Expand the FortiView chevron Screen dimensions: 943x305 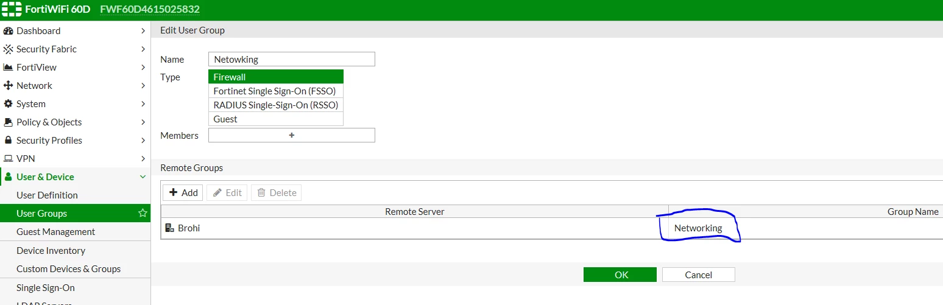coord(143,68)
